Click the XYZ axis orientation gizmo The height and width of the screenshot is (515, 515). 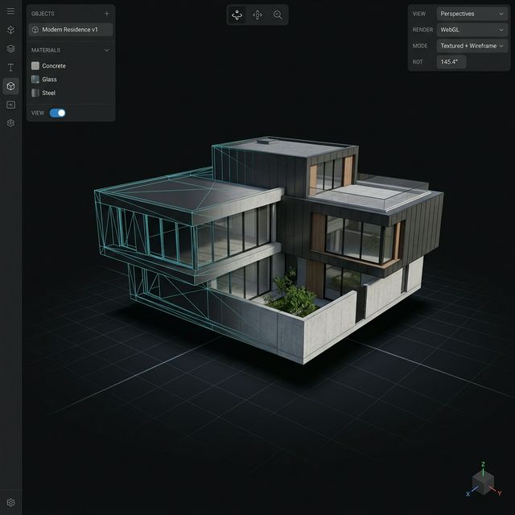pyautogui.click(x=483, y=481)
